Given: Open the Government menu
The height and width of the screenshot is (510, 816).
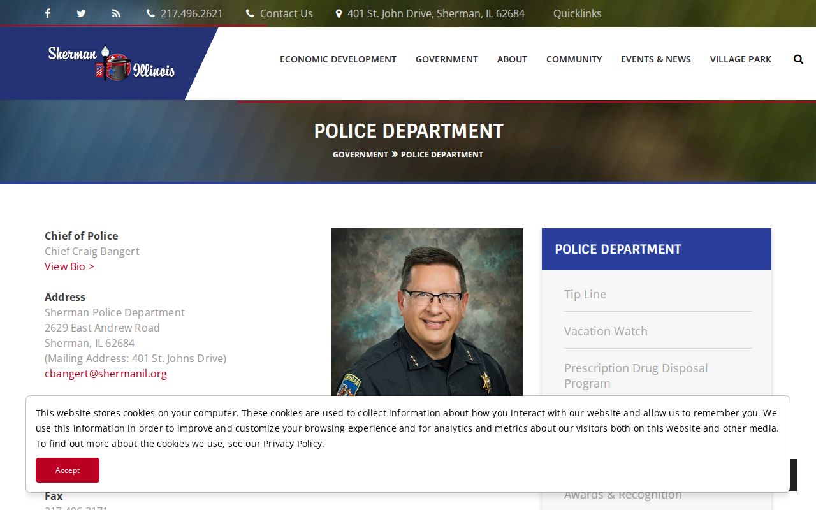Looking at the screenshot, I should (447, 59).
